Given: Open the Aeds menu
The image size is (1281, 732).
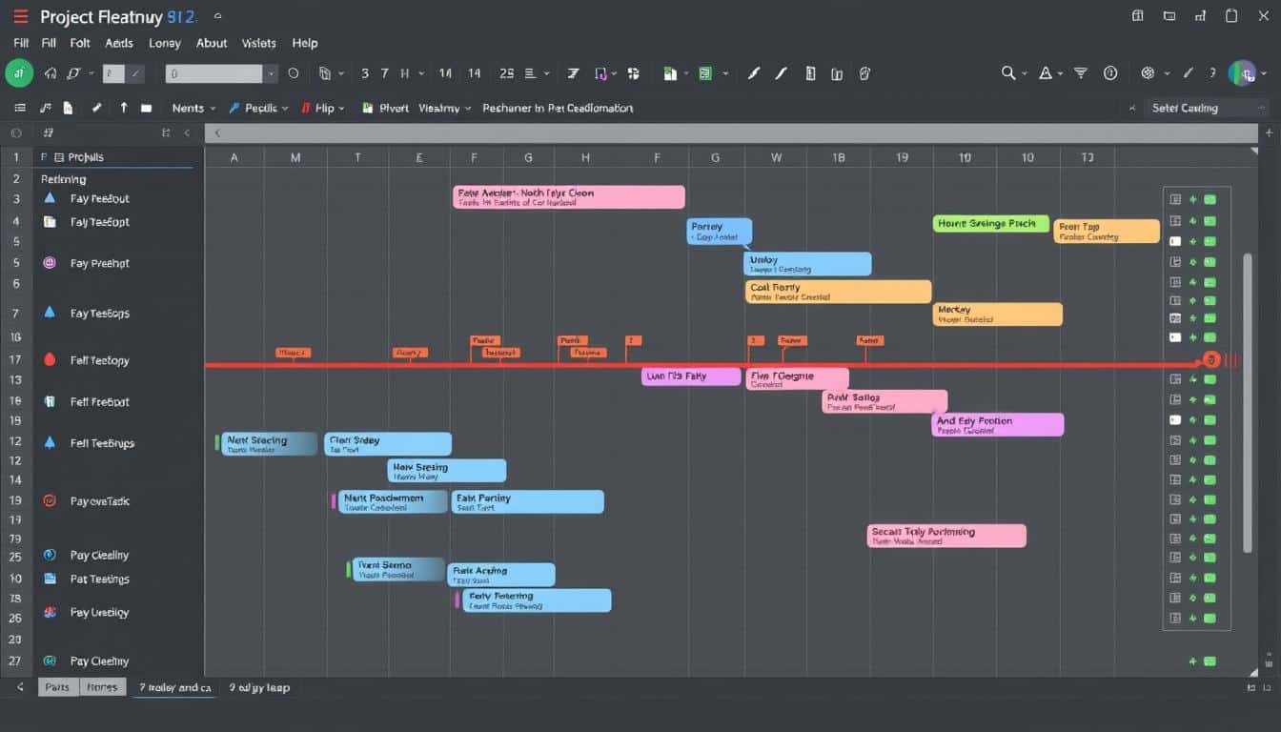Looking at the screenshot, I should click(119, 43).
